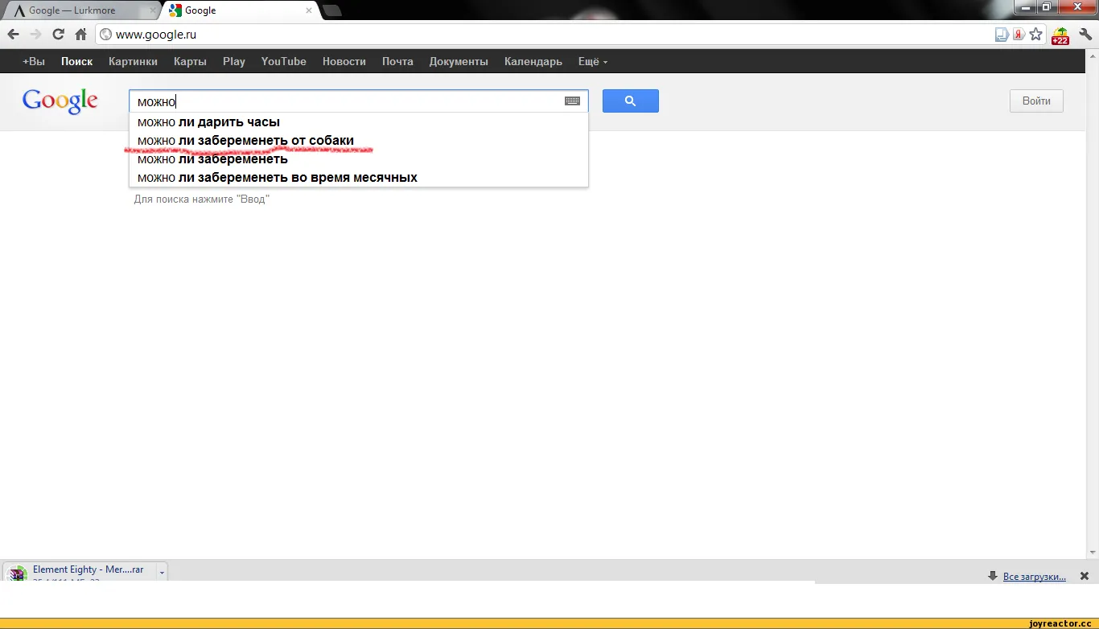Open Play in Google bar
1099x629 pixels.
(234, 61)
